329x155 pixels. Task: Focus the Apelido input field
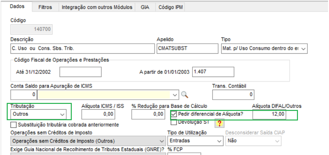click(187, 49)
